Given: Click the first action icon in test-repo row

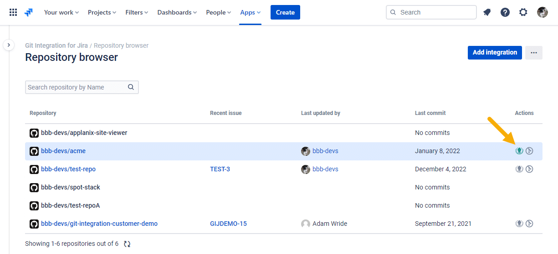Looking at the screenshot, I should point(519,169).
